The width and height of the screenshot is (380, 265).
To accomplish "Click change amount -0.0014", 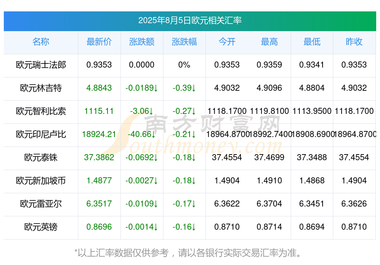I will 141,227.
